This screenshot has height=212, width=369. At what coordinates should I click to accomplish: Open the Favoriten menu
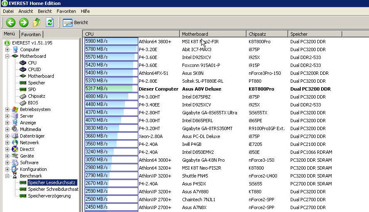tap(66, 11)
